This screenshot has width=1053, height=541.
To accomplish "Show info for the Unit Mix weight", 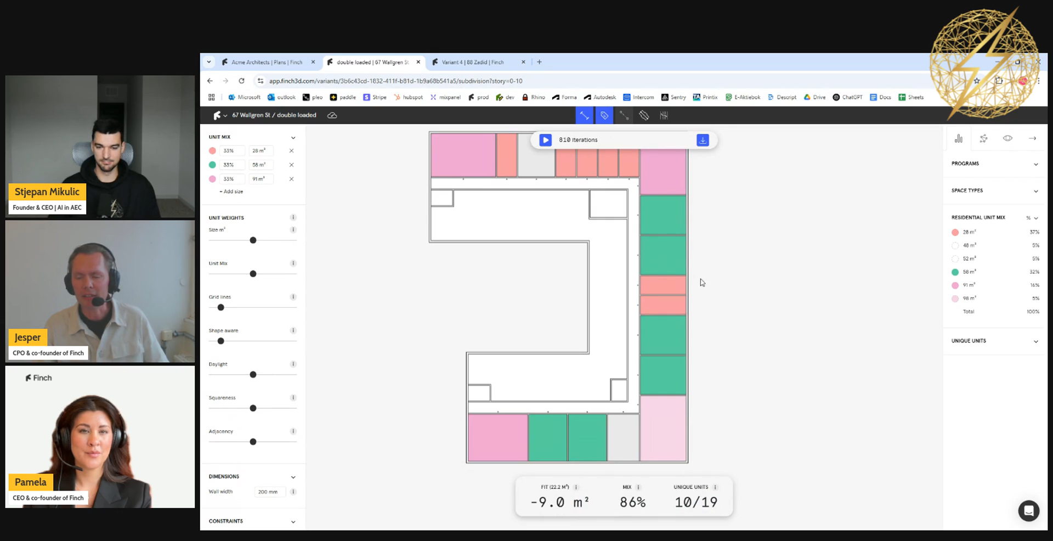I will (293, 263).
